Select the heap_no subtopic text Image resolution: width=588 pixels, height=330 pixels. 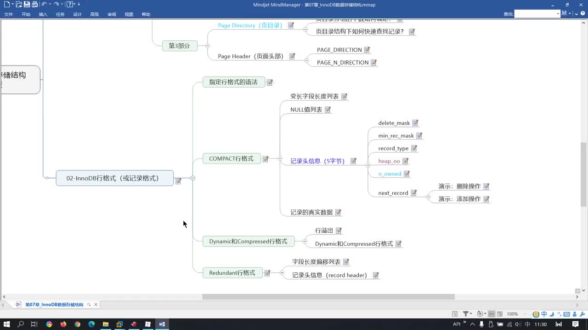point(389,161)
